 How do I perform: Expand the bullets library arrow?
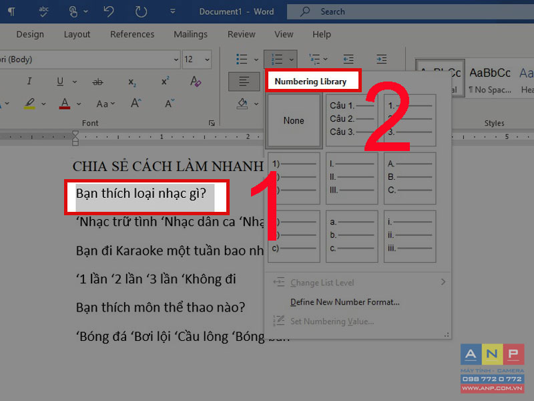(256, 59)
